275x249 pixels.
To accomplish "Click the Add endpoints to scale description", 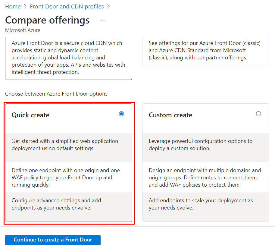I will pyautogui.click(x=201, y=204).
